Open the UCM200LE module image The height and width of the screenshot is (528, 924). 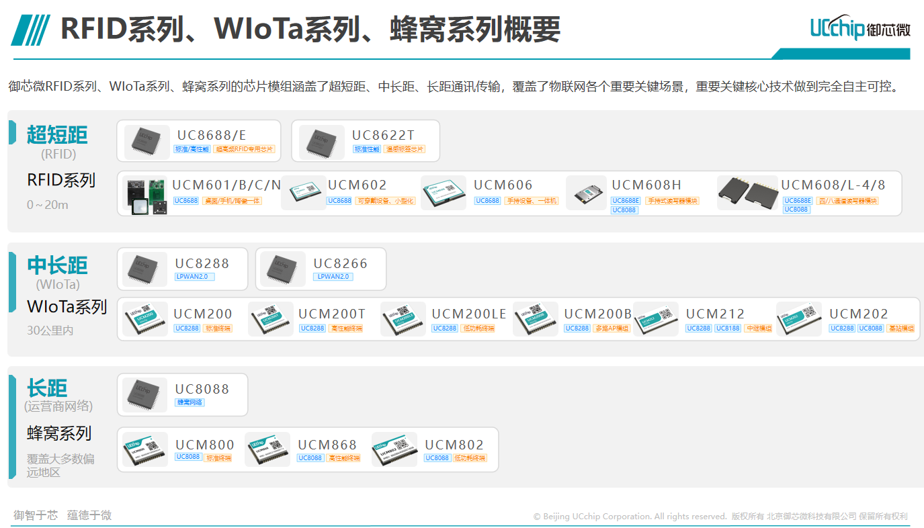403,319
